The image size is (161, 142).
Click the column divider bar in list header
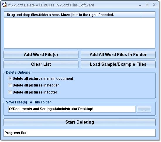pyautogui.click(x=141, y=15)
